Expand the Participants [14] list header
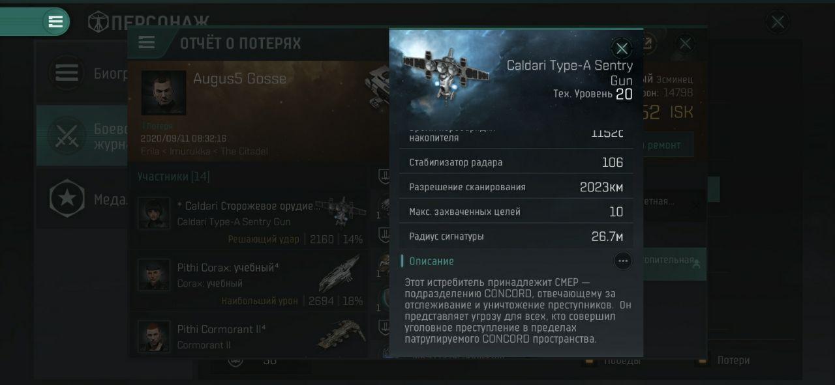Viewport: 835px width, 385px height. pos(174,177)
